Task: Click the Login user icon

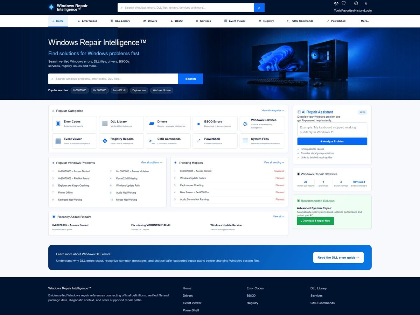Action: click(x=366, y=3)
